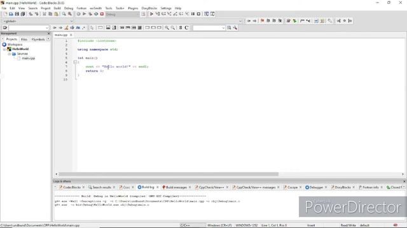Screen dimensions: 407x228
Task: Click the Zoom in magnifier icon
Action: 167,28
